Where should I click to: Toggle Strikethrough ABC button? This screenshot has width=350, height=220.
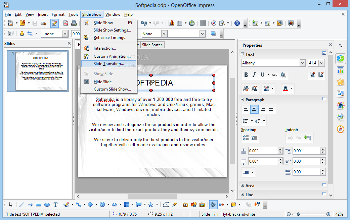274,75
